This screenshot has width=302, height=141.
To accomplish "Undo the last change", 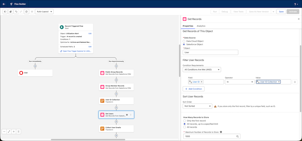I will (x=16, y=12).
